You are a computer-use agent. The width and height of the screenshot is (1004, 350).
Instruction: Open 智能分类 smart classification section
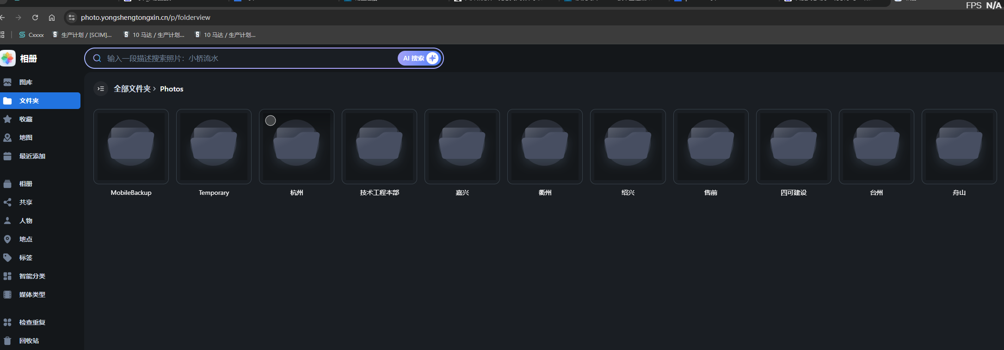point(32,276)
